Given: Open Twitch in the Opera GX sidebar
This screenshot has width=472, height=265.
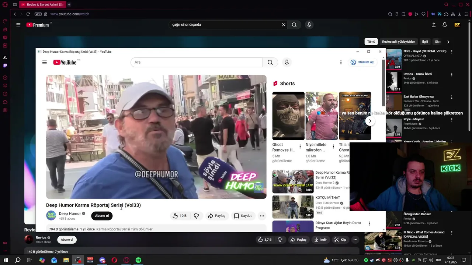Looking at the screenshot, I should tap(5, 66).
